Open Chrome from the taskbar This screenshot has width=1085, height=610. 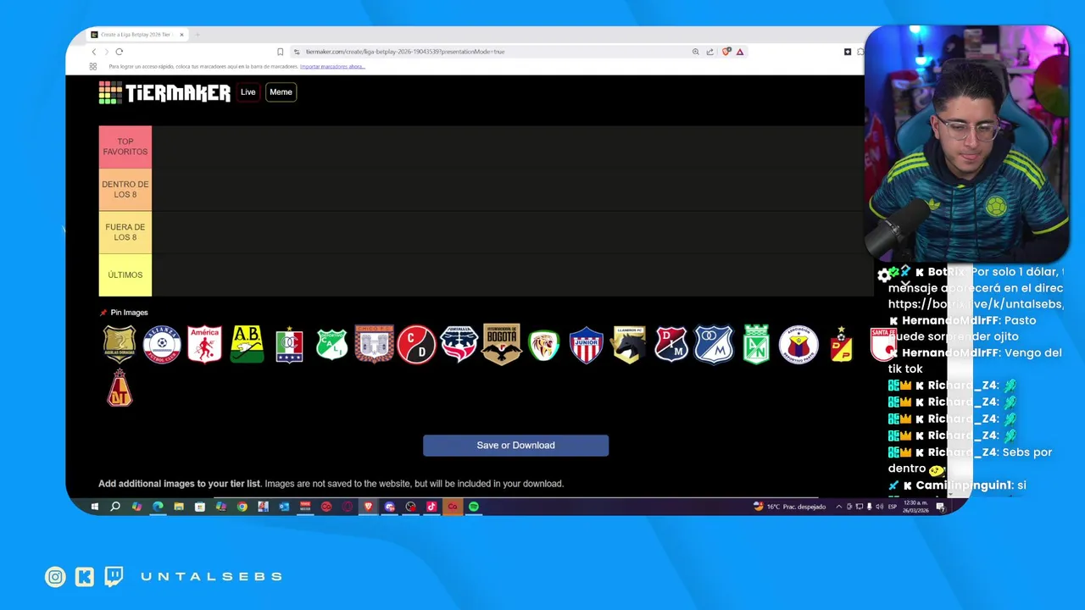pos(242,507)
